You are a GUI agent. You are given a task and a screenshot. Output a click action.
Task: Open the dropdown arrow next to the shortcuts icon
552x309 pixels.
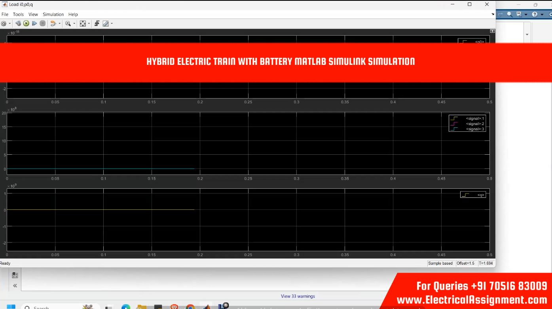coord(526,15)
